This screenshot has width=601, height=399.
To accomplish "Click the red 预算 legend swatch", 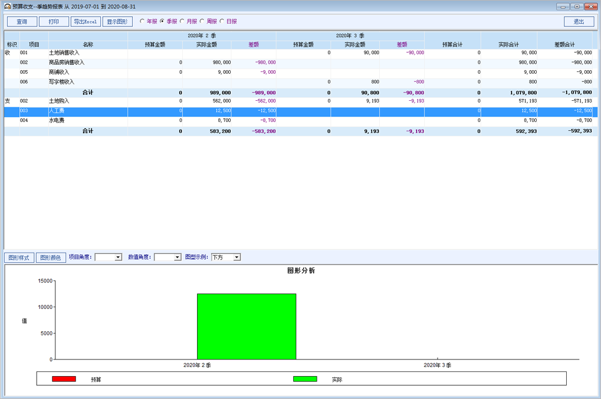I will click(x=64, y=379).
